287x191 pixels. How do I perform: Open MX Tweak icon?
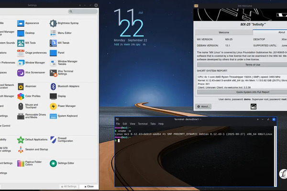[53, 43]
